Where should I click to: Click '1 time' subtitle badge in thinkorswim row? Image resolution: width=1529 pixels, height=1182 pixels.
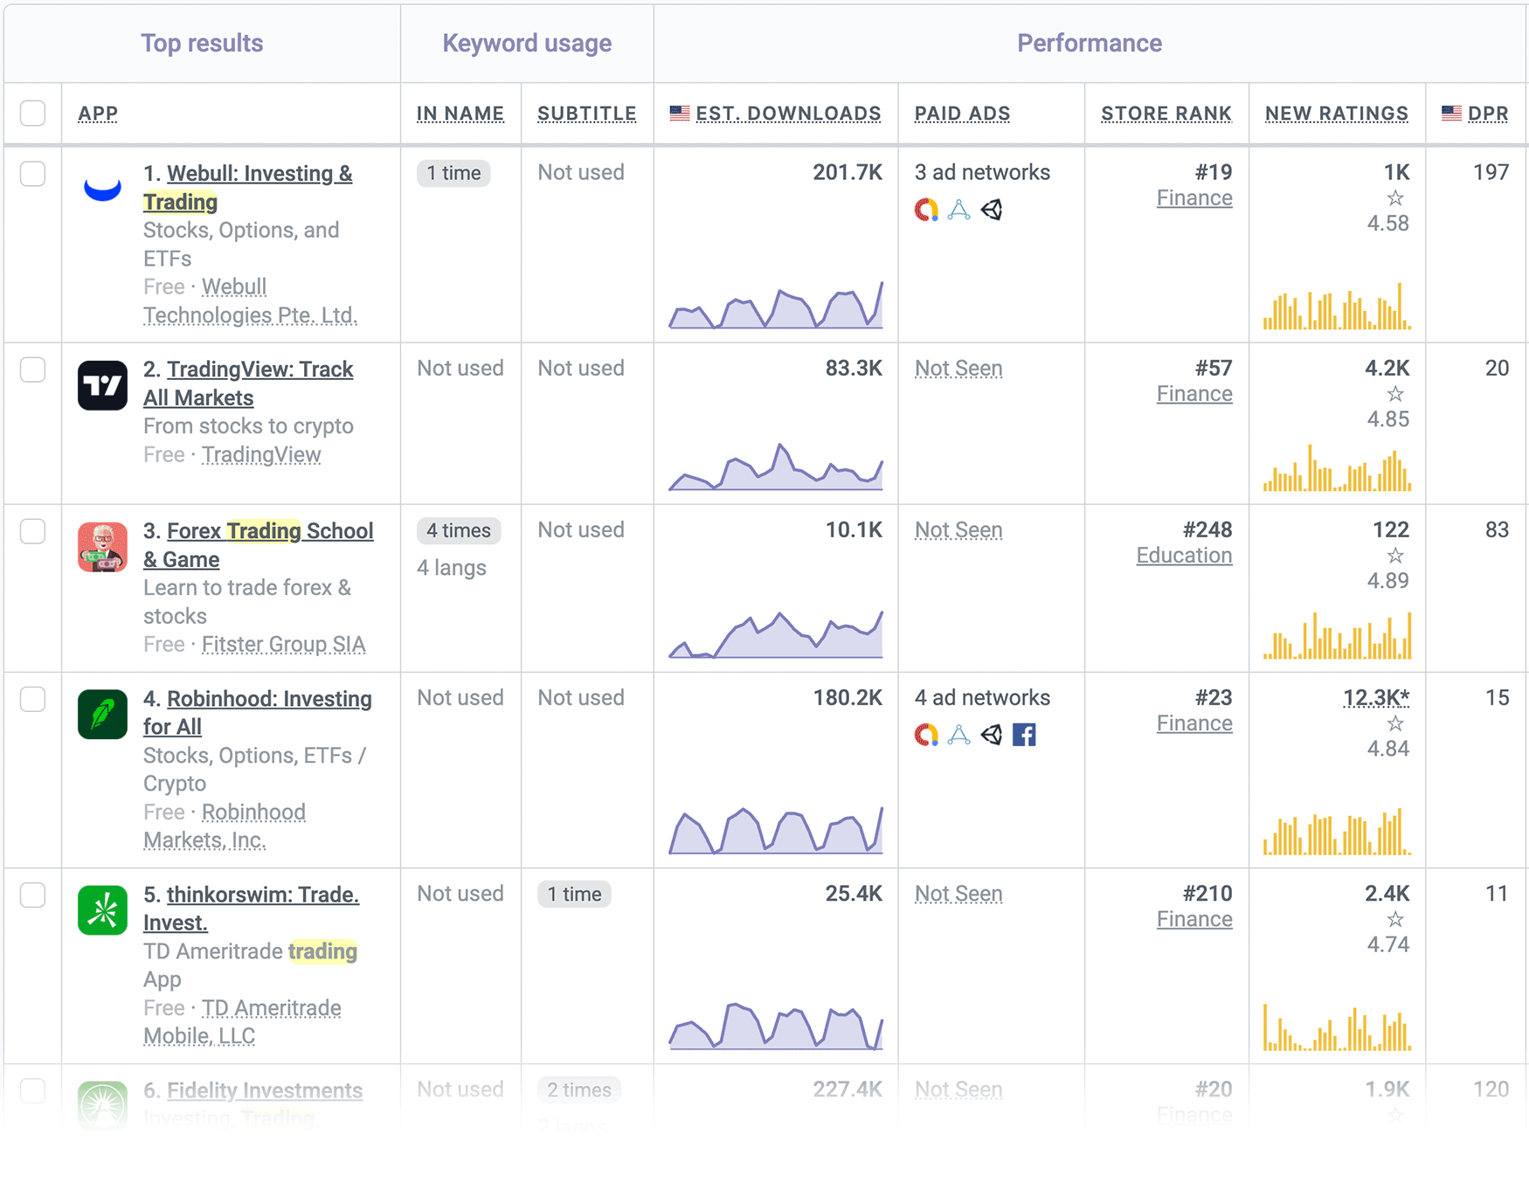pyautogui.click(x=574, y=894)
